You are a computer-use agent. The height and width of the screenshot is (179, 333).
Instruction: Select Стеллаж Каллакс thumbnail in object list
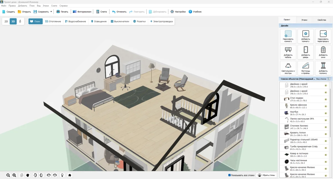tap(286, 127)
